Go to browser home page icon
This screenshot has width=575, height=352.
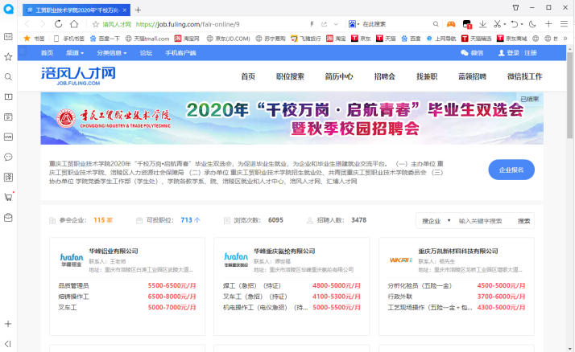point(74,24)
